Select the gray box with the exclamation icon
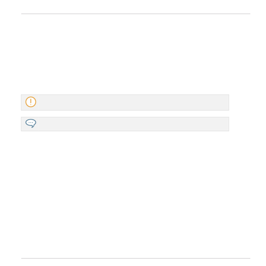The width and height of the screenshot is (266, 266). 125,102
